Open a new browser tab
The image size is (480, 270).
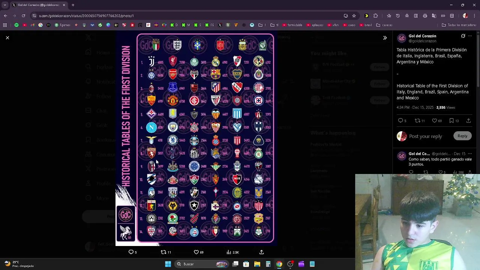pyautogui.click(x=73, y=5)
